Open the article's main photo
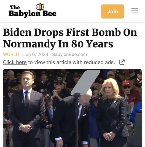This screenshot has height=147, width=145. point(72,108)
